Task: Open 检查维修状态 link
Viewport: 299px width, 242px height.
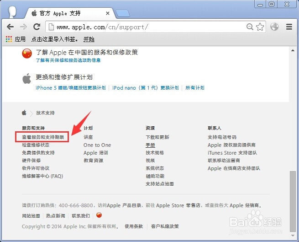Action: pyautogui.click(x=36, y=145)
